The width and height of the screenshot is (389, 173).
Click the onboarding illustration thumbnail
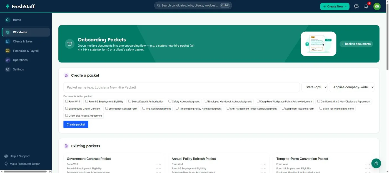point(318,44)
